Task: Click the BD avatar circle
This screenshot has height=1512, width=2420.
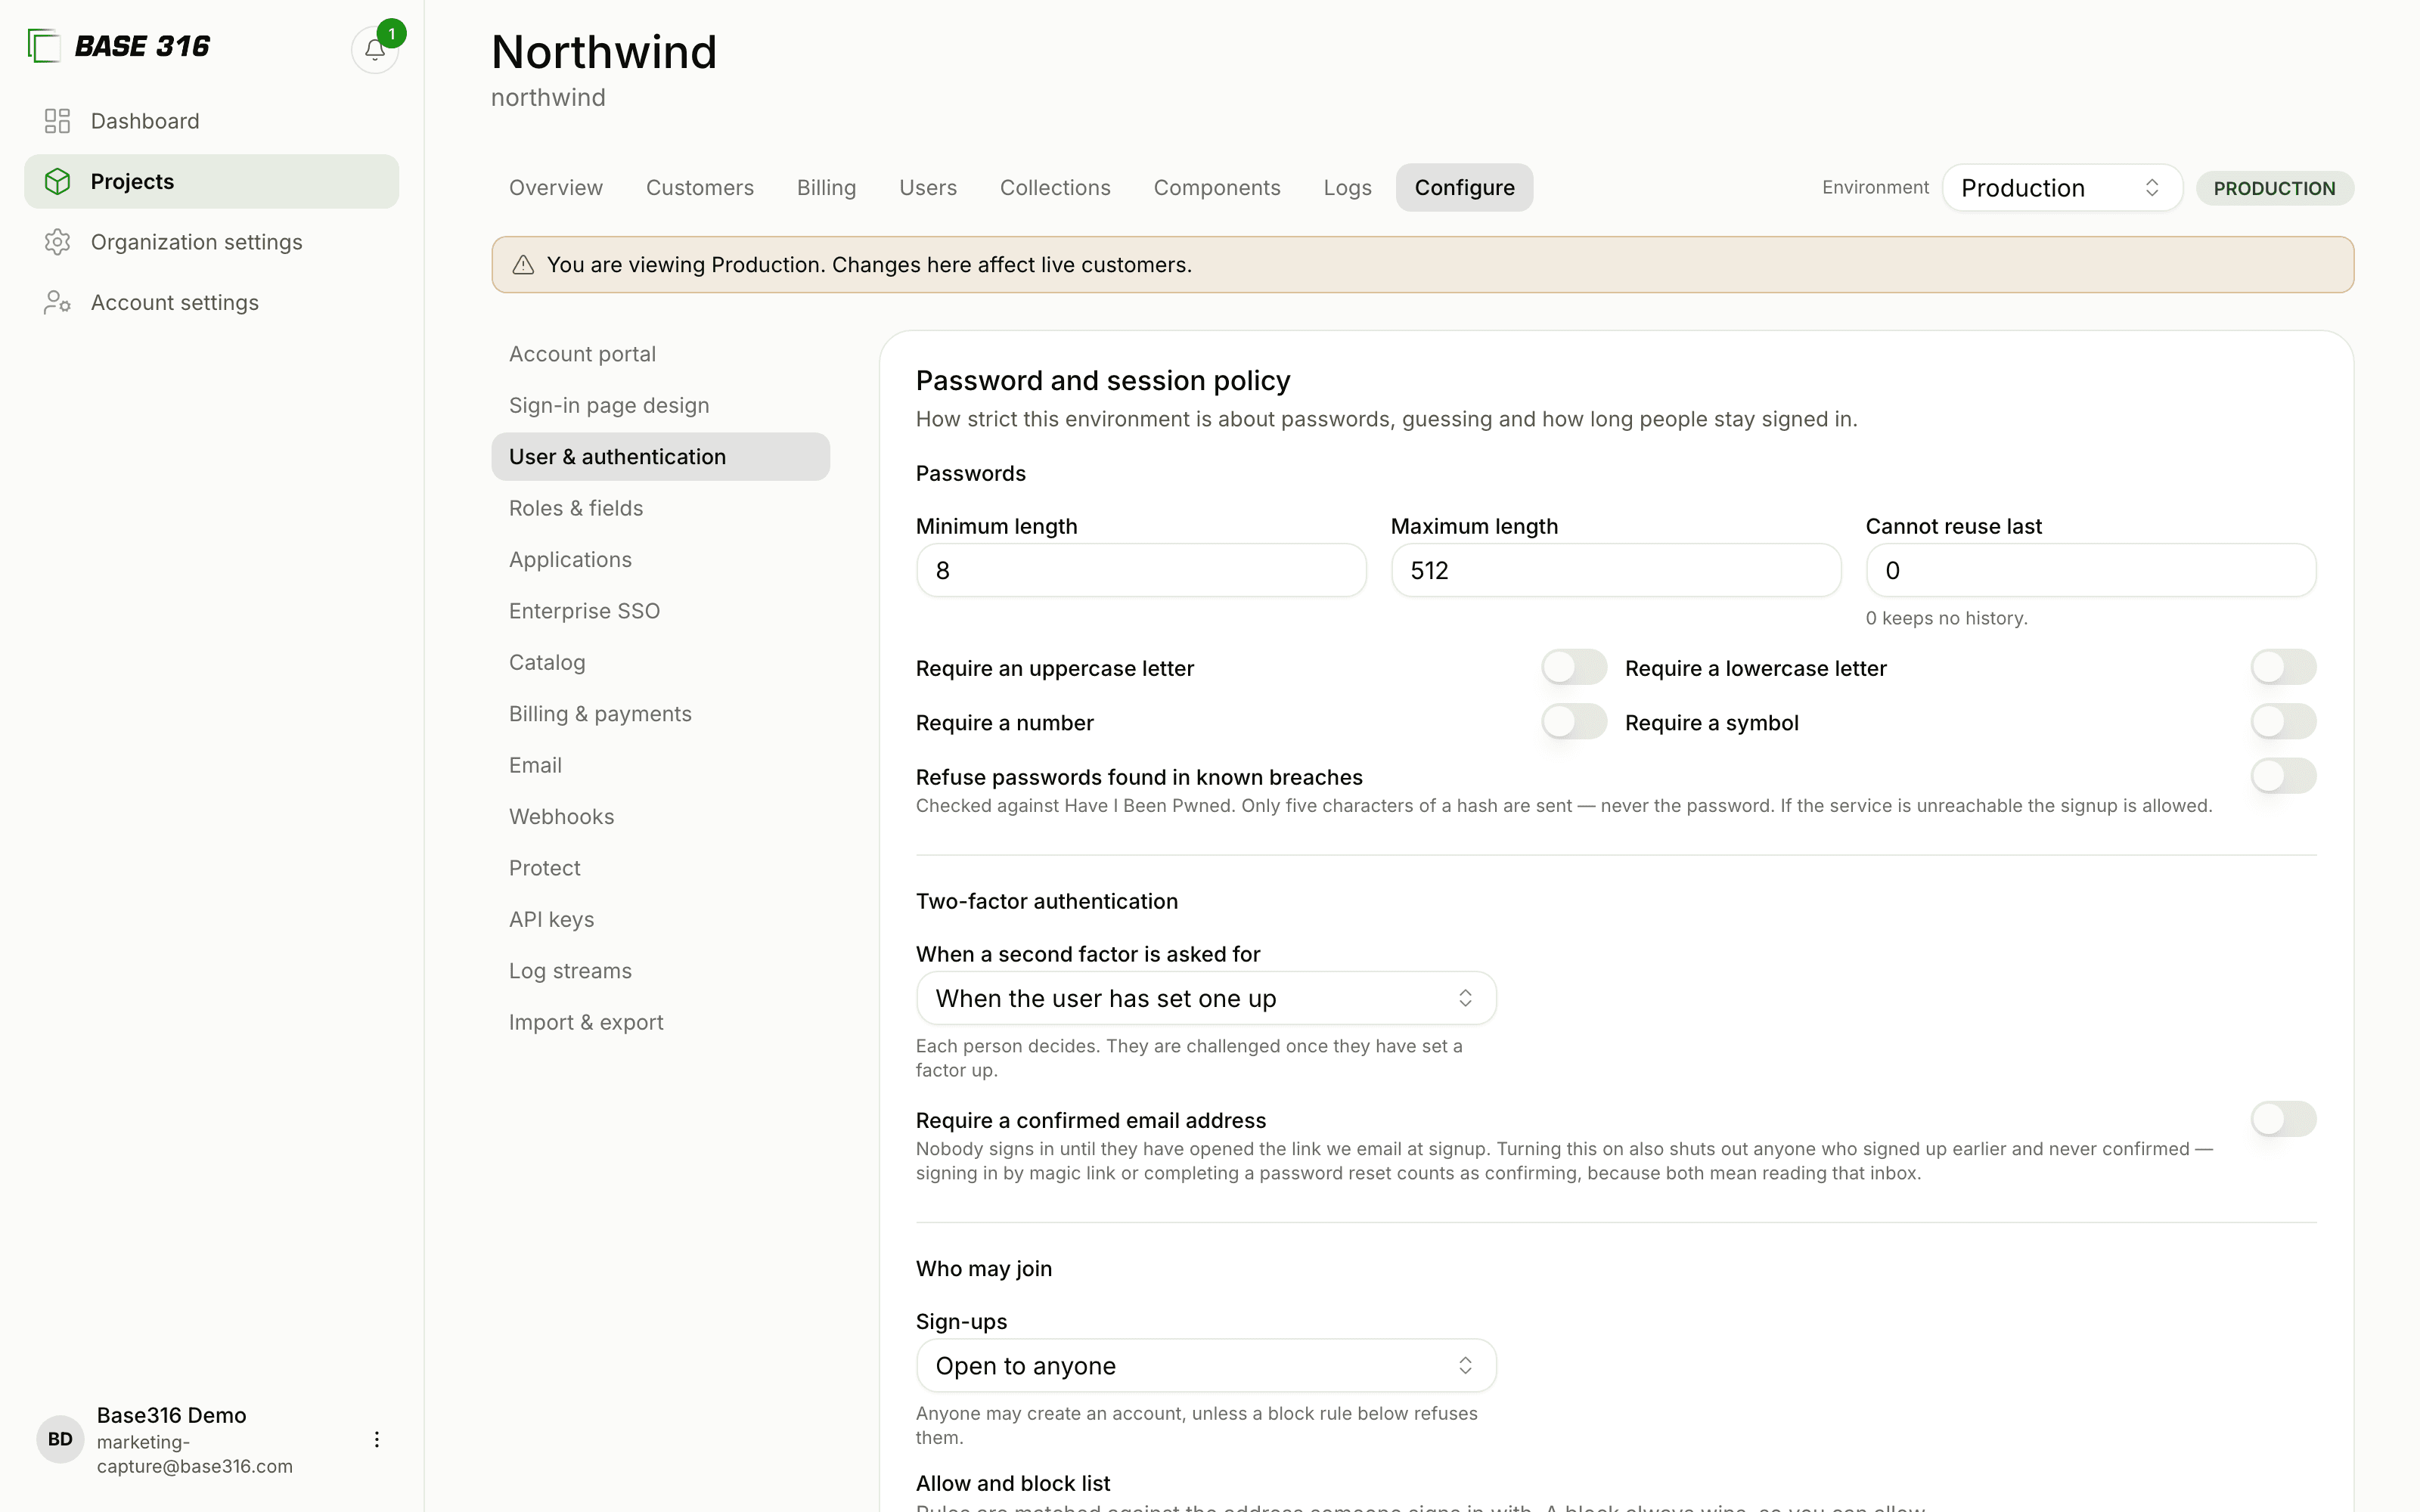Action: click(60, 1439)
